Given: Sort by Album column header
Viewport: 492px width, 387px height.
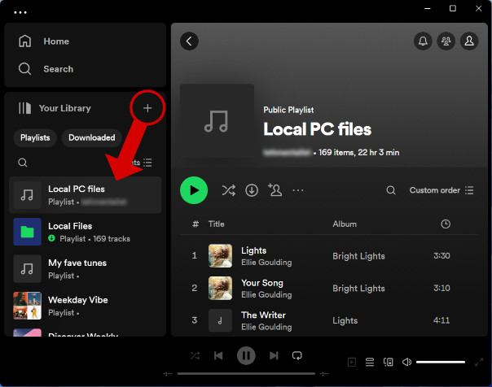Looking at the screenshot, I should [x=345, y=224].
